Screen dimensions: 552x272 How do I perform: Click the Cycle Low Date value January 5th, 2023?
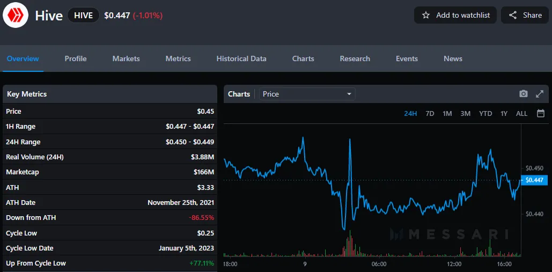point(186,248)
